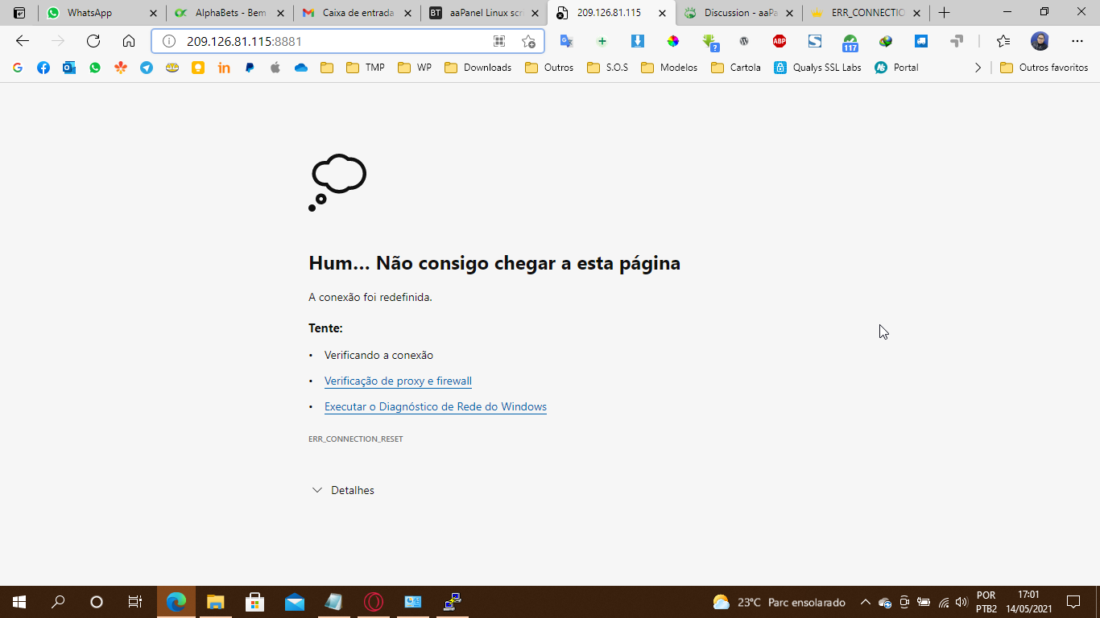Run the Diagnóstico de Rede do Windows link
Image resolution: width=1100 pixels, height=618 pixels.
(x=435, y=406)
